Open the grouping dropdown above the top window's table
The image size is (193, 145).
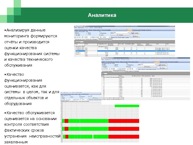tap(79, 42)
